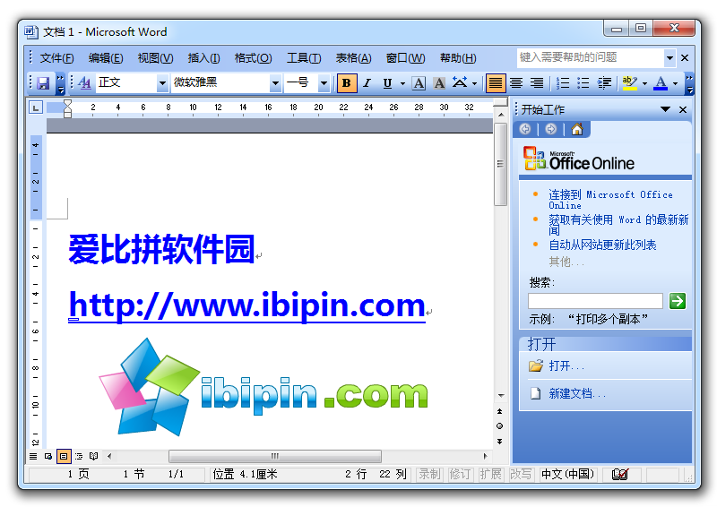This screenshot has height=507, width=717.
Task: Click the green search go arrow
Action: (x=678, y=301)
